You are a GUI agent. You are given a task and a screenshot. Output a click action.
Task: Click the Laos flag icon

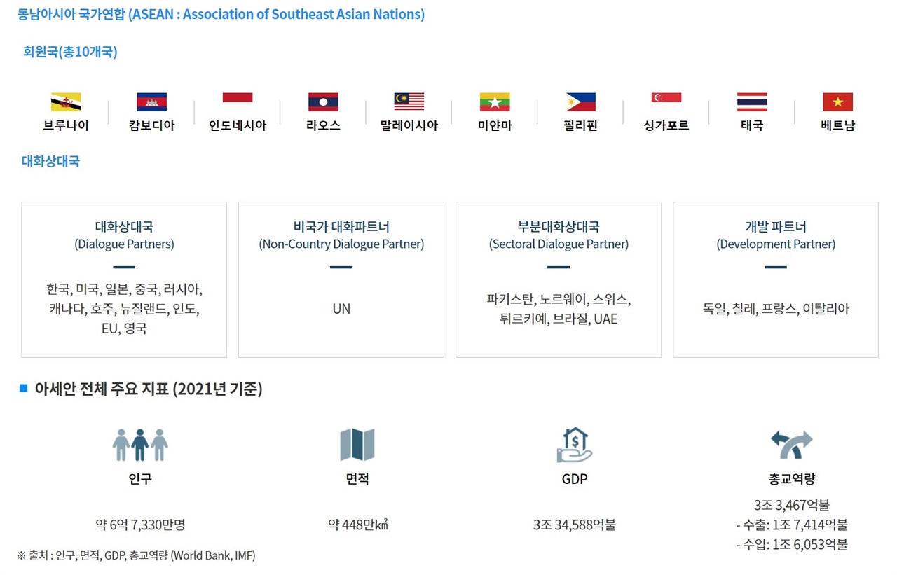click(x=323, y=102)
